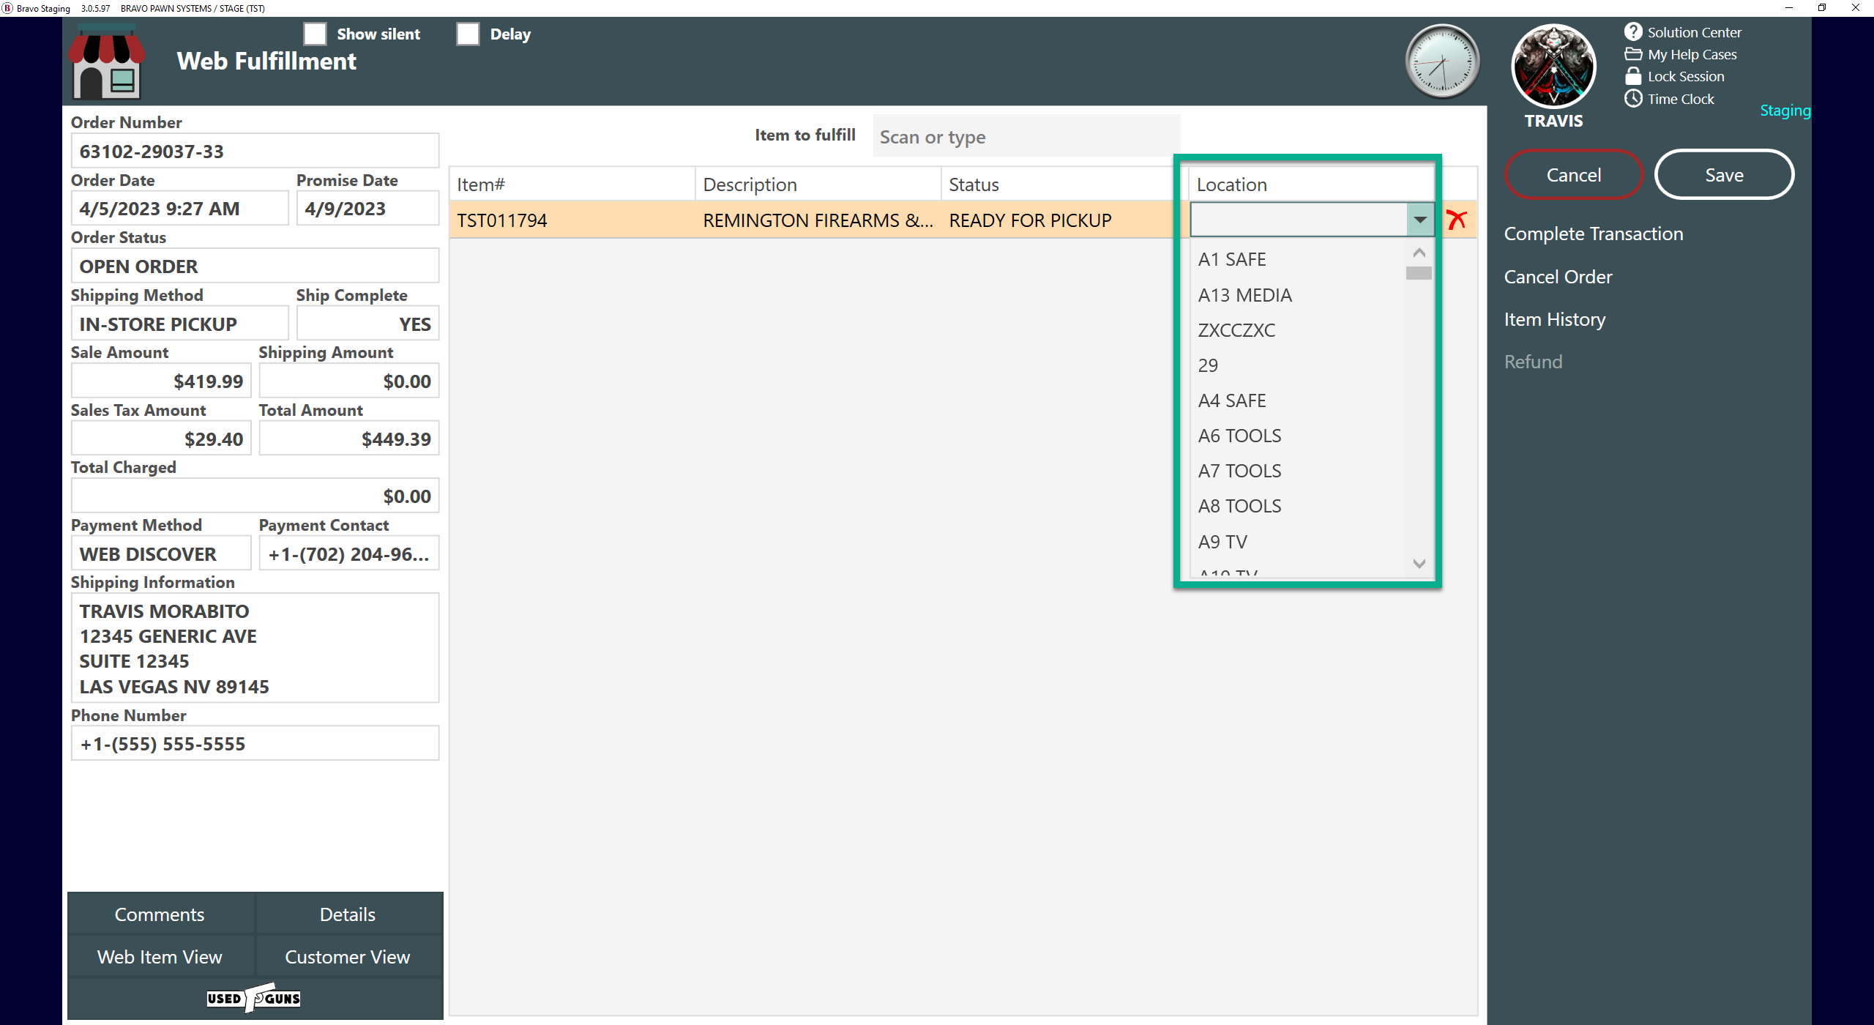This screenshot has height=1025, width=1874.
Task: Open Item History
Action: coord(1555,319)
